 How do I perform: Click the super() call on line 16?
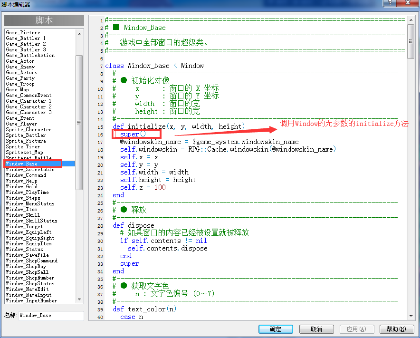click(x=133, y=134)
